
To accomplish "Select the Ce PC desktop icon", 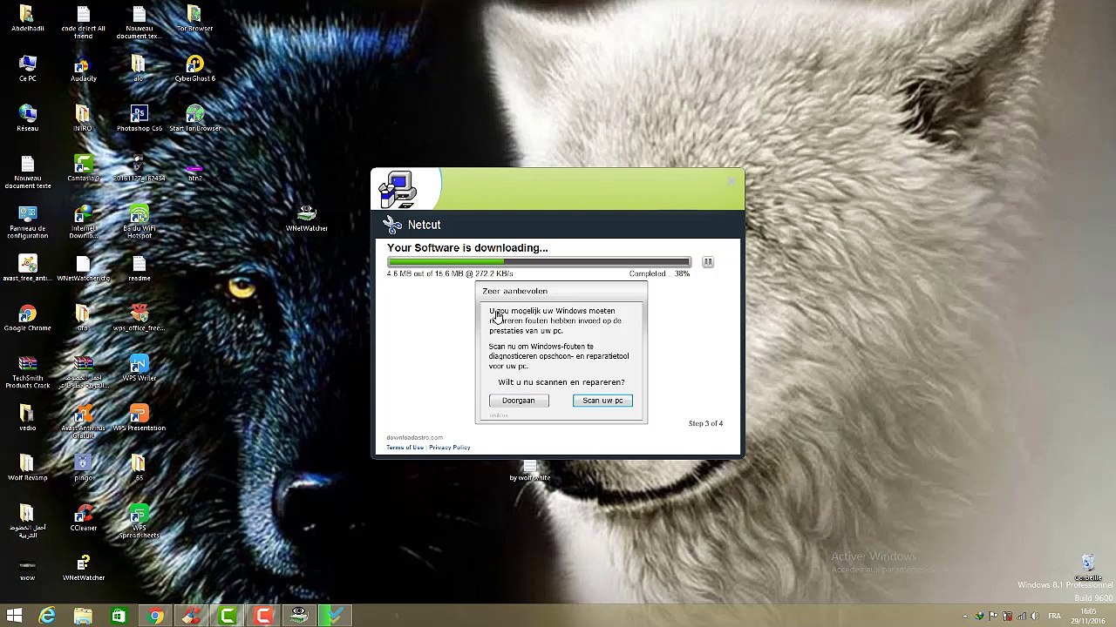I will 27,69.
